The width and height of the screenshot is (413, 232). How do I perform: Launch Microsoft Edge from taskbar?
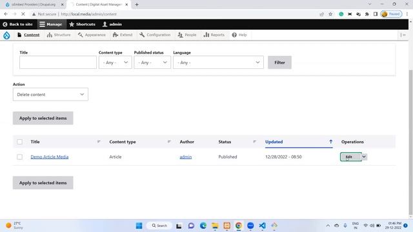click(x=203, y=226)
